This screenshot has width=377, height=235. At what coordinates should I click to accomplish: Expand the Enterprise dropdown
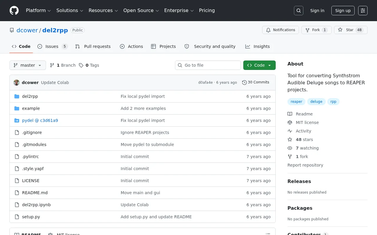click(179, 11)
